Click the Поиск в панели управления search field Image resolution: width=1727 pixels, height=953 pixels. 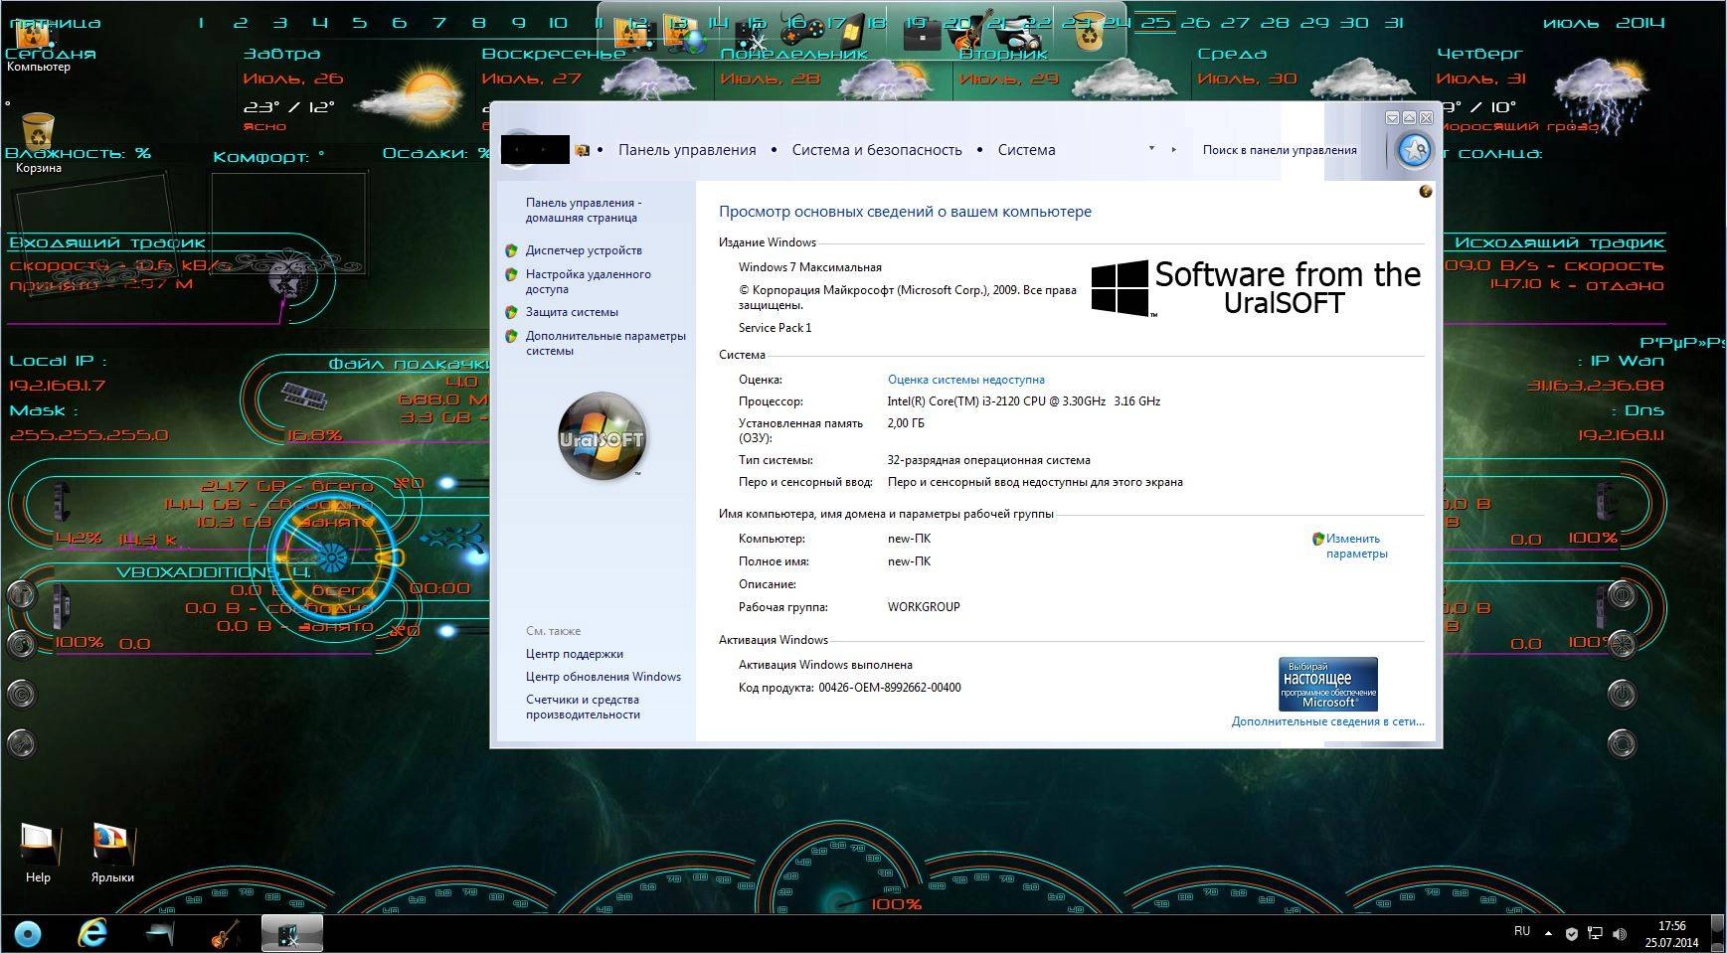1280,150
